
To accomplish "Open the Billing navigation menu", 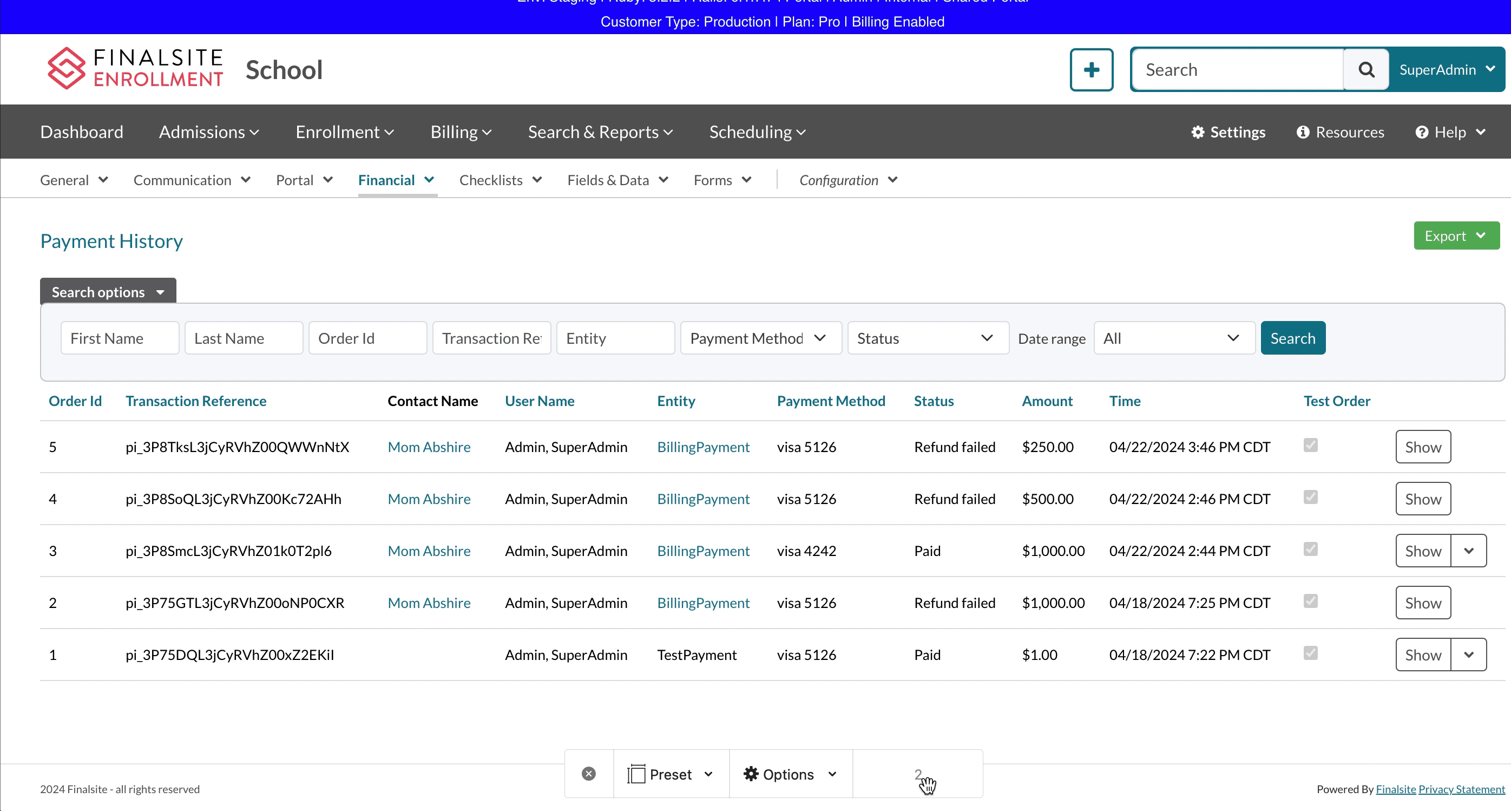I will click(461, 132).
